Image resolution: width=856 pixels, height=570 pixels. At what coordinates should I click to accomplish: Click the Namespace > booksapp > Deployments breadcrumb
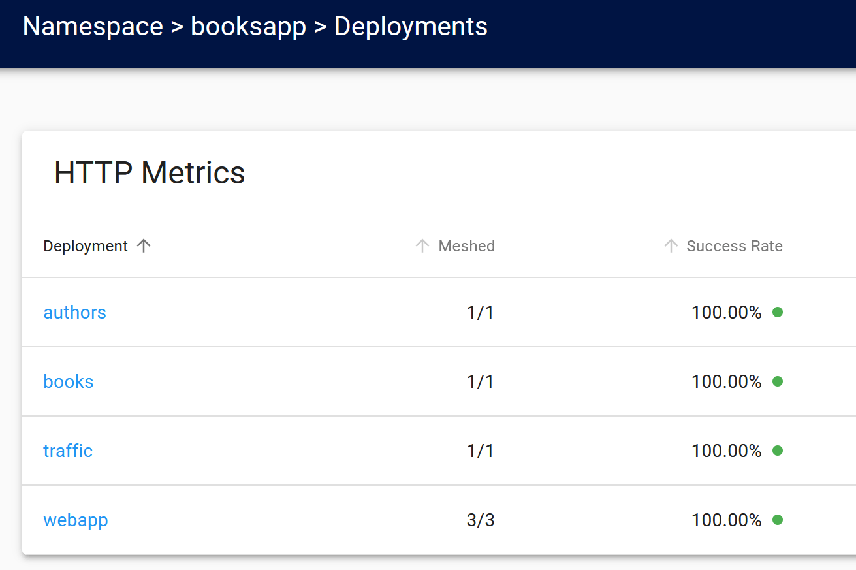coord(255,27)
